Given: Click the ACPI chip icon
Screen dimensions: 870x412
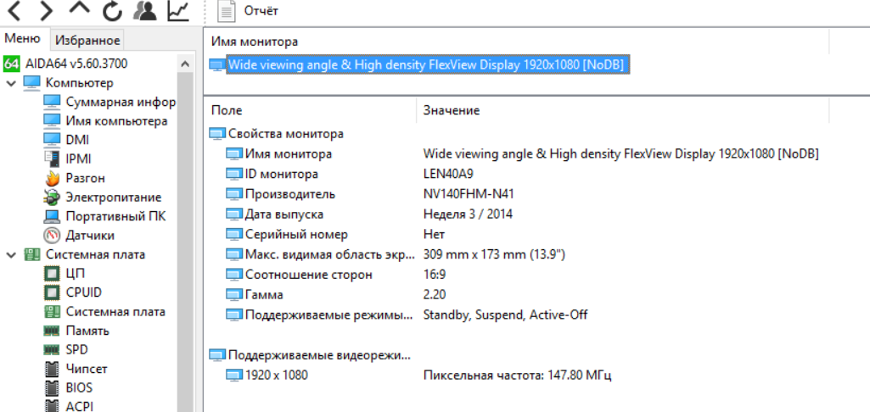Looking at the screenshot, I should click(x=52, y=406).
